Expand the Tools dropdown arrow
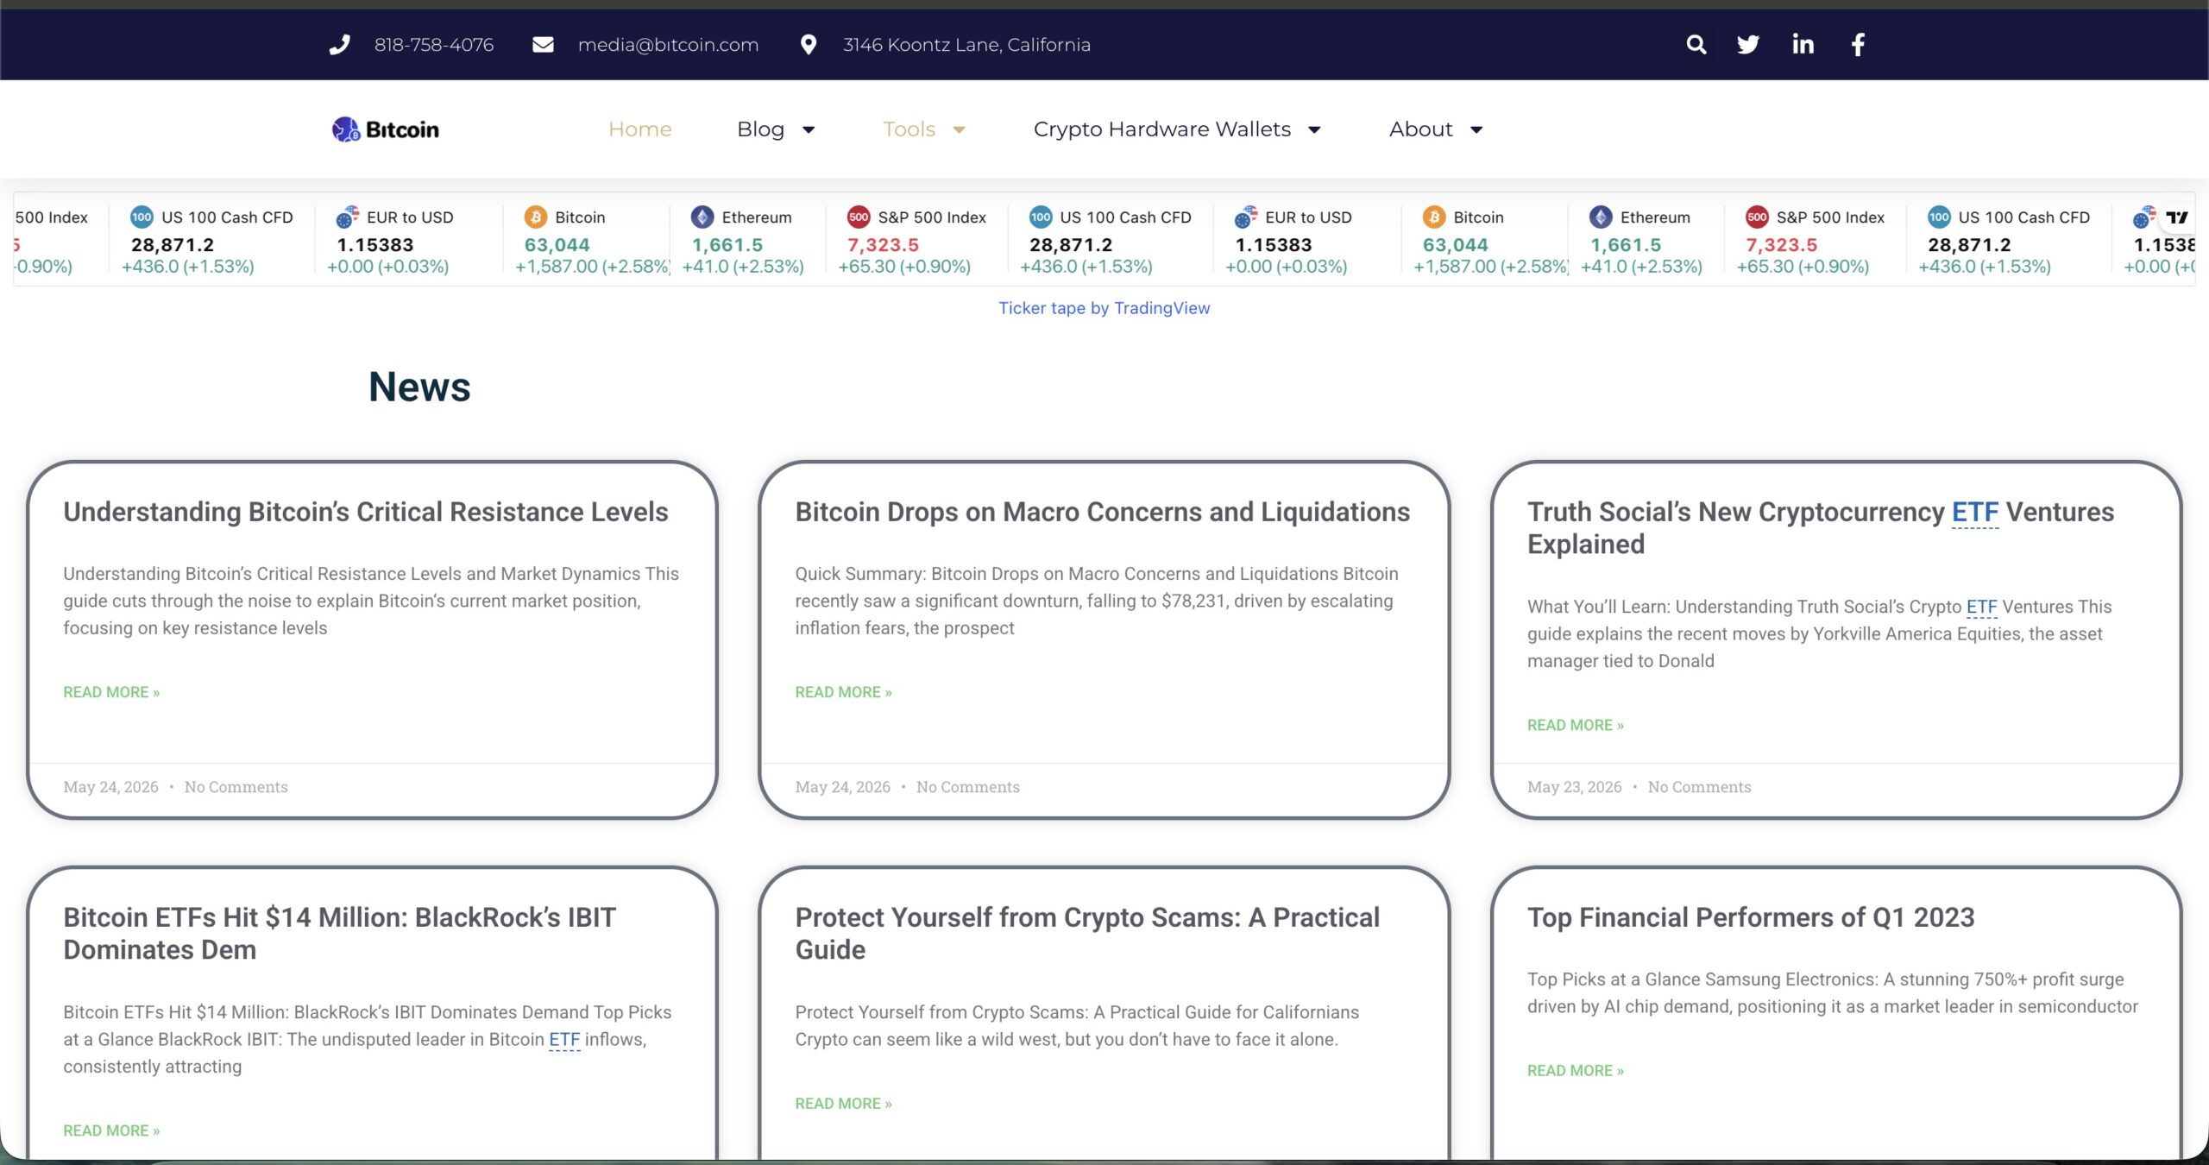Image resolution: width=2209 pixels, height=1165 pixels. click(959, 130)
